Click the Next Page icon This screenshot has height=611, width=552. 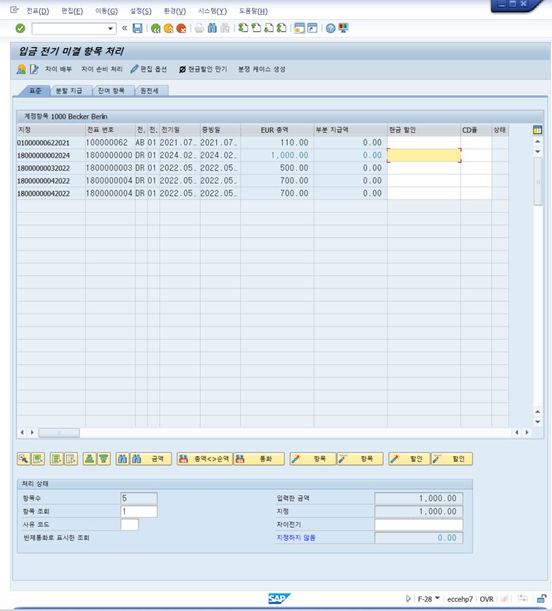tap(269, 28)
